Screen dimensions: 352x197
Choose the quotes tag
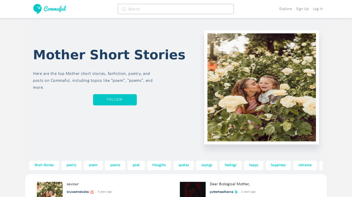pos(184,165)
